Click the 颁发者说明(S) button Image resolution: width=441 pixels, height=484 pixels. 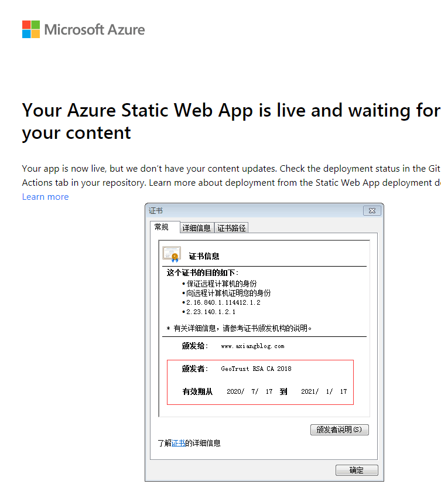340,430
